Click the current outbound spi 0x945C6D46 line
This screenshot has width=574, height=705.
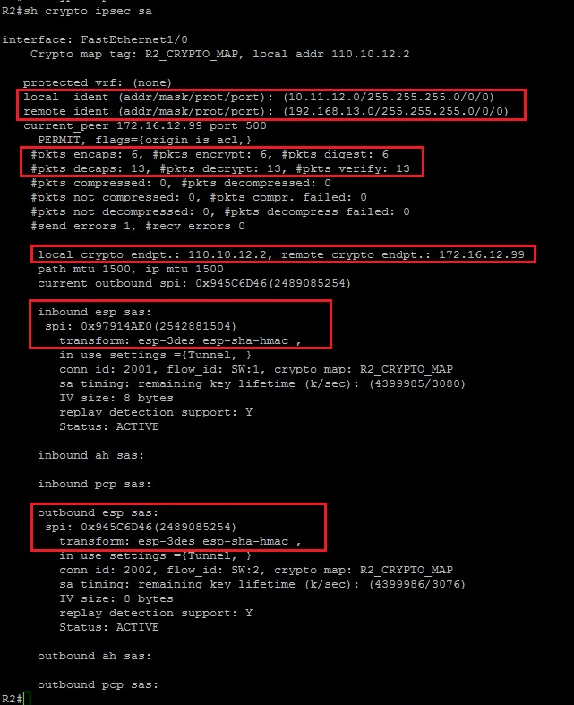tap(194, 284)
